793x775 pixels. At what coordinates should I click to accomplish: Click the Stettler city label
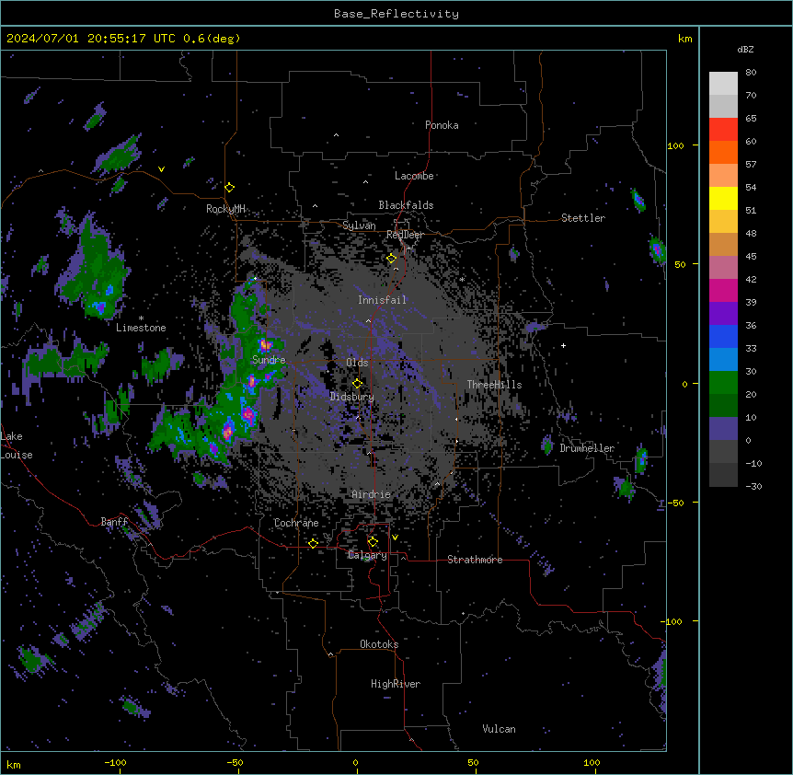[x=583, y=218]
